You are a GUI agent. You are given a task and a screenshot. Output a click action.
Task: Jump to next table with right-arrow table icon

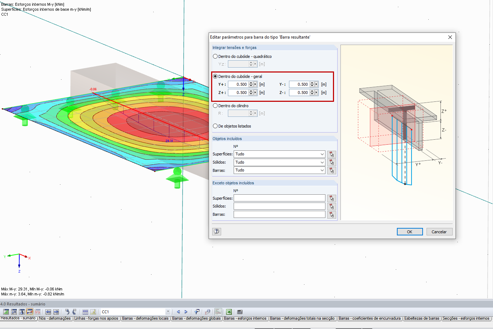coord(56,312)
